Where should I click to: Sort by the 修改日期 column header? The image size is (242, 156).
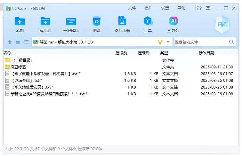pyautogui.click(x=206, y=53)
